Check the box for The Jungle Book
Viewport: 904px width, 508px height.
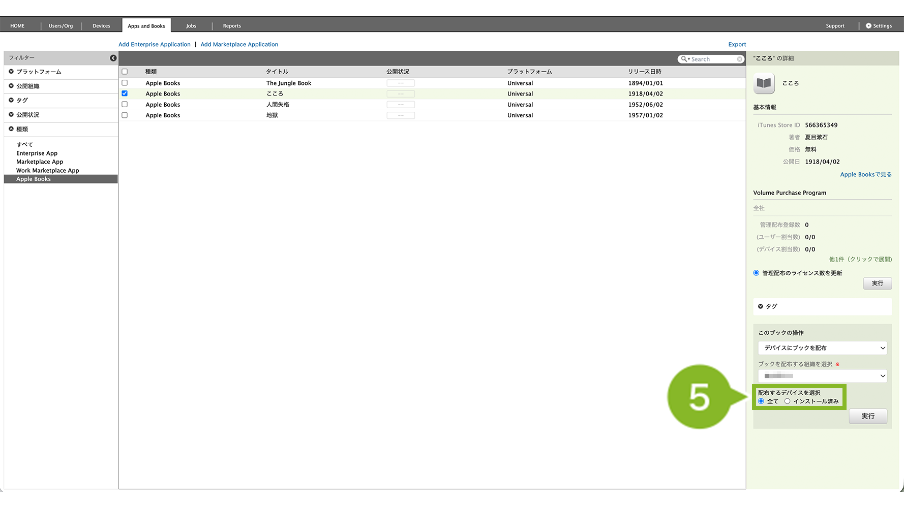pos(125,83)
